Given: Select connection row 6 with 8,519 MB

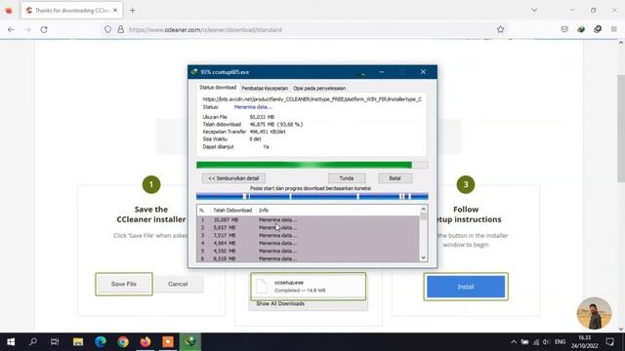Looking at the screenshot, I should [x=308, y=258].
